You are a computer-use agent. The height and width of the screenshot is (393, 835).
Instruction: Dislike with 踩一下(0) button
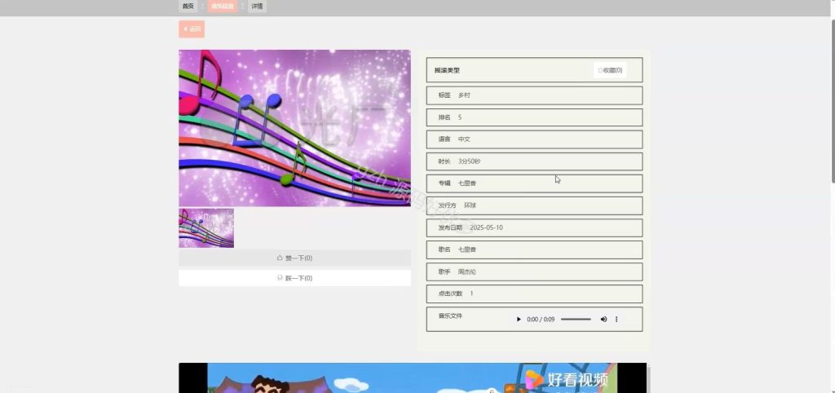pyautogui.click(x=294, y=278)
